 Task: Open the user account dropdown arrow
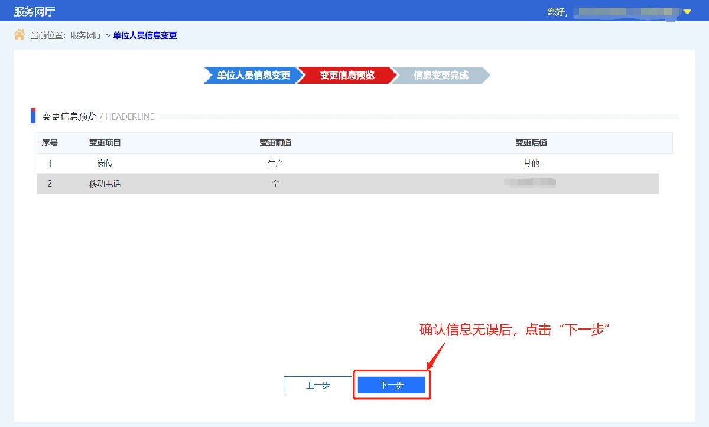pyautogui.click(x=687, y=12)
